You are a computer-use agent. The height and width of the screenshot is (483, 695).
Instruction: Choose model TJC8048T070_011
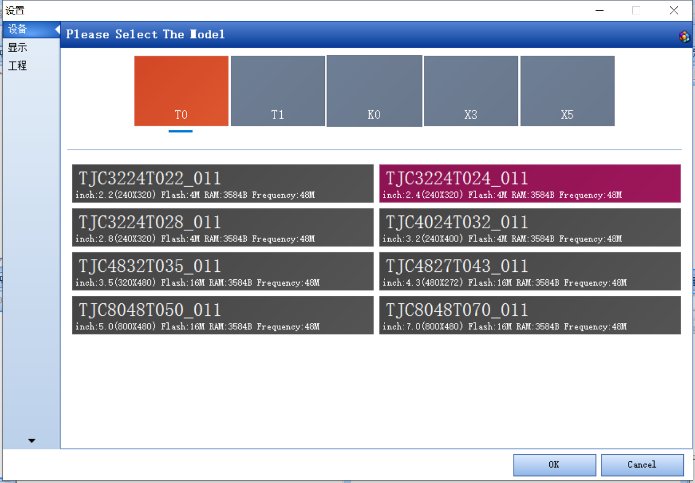pos(530,315)
